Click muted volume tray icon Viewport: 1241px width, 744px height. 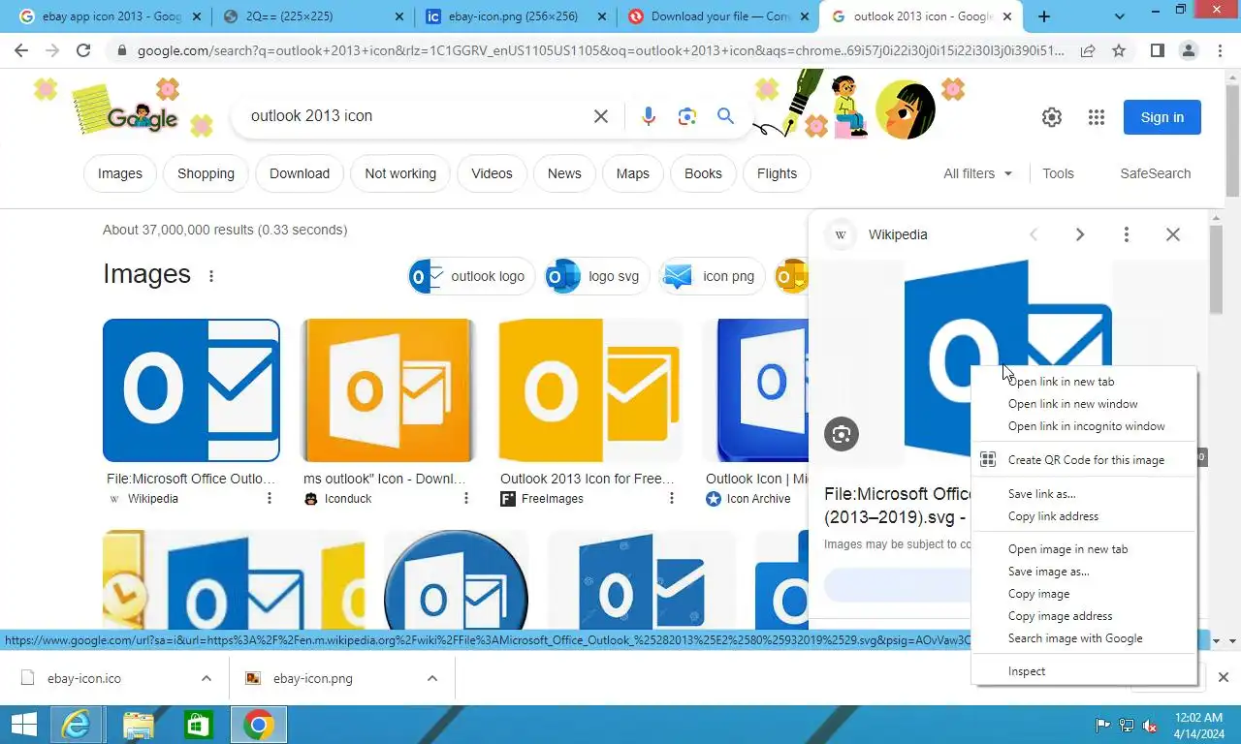tap(1151, 725)
